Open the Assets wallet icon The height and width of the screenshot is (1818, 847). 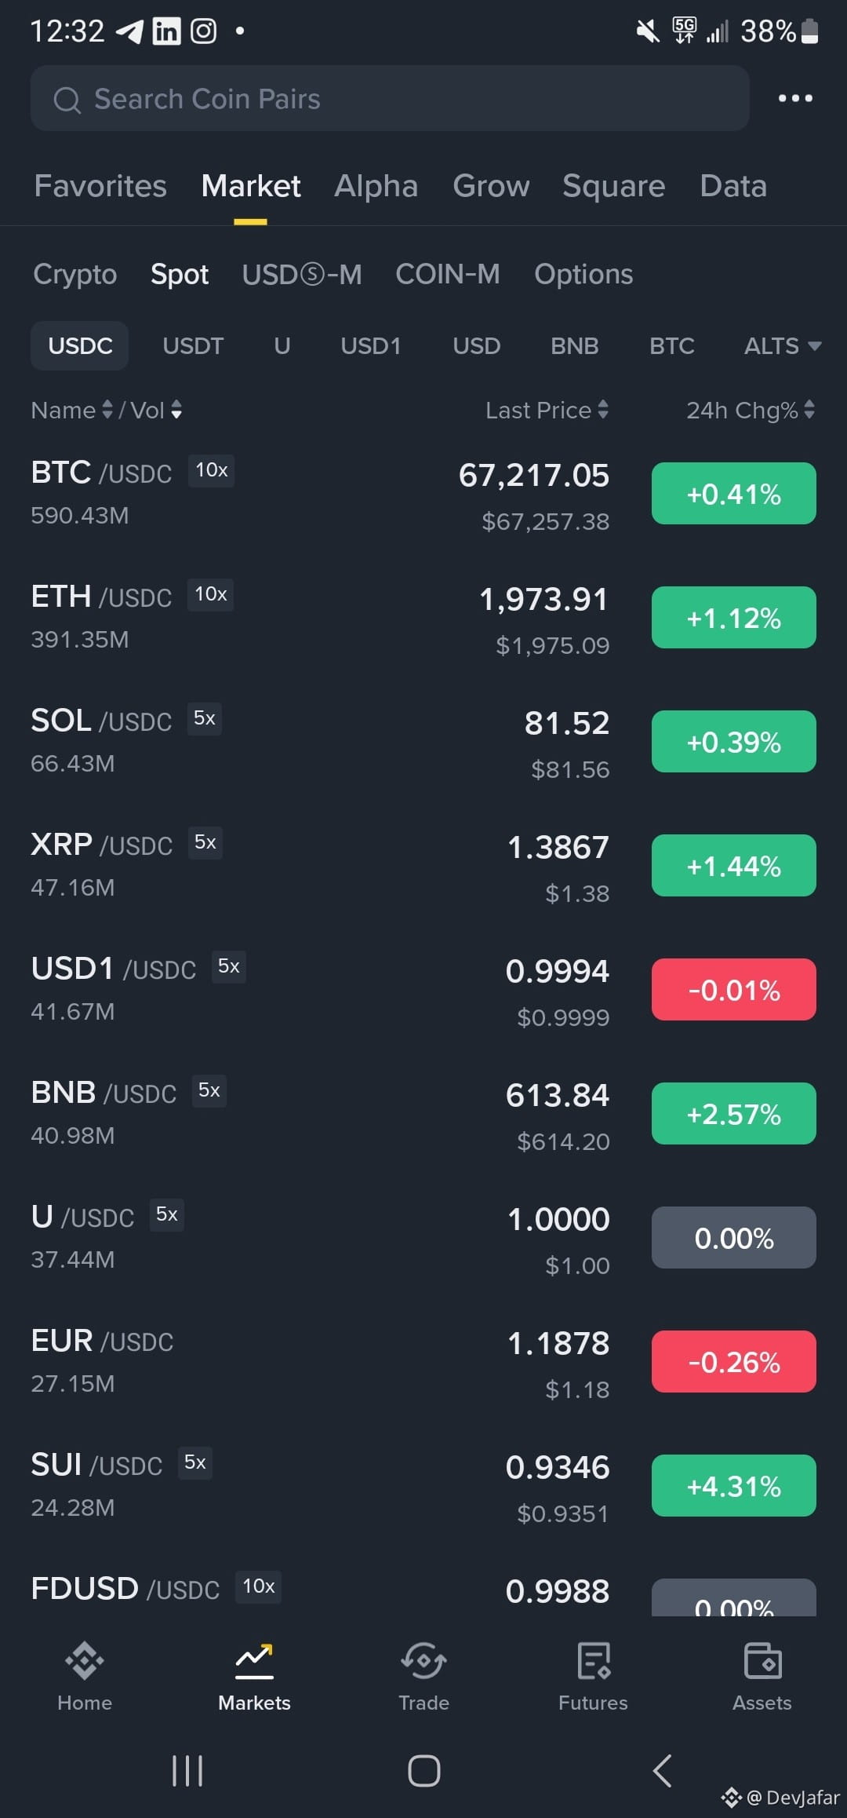762,1660
